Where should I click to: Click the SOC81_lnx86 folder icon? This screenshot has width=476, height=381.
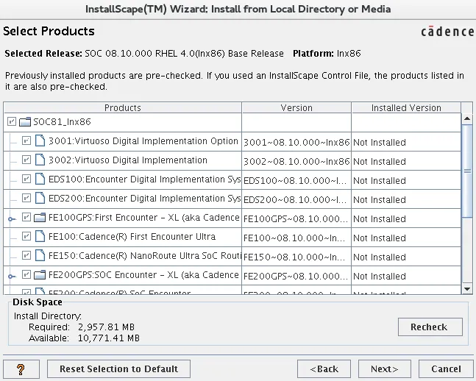pyautogui.click(x=25, y=122)
